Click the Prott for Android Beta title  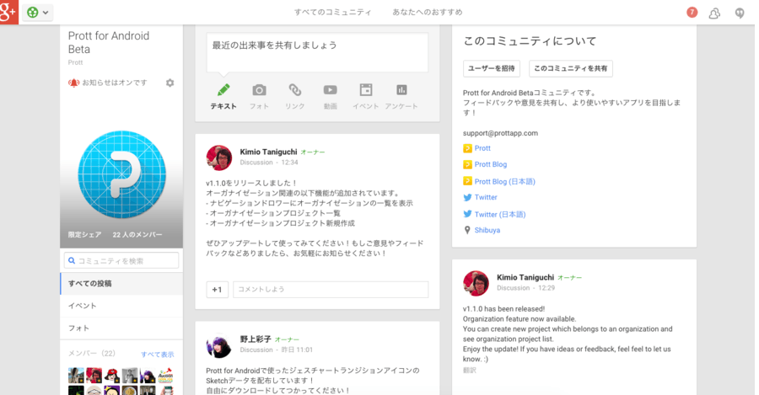pos(109,43)
